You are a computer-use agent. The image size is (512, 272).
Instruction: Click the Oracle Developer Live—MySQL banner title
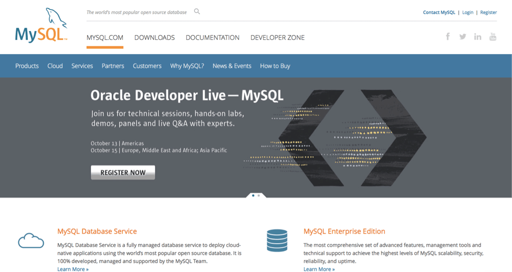[187, 96]
